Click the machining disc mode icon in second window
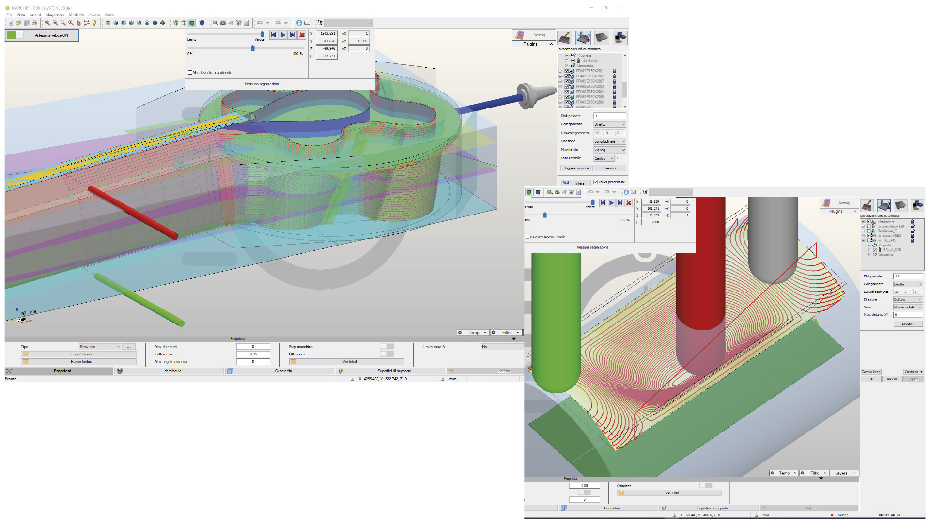The image size is (930, 523). (884, 205)
